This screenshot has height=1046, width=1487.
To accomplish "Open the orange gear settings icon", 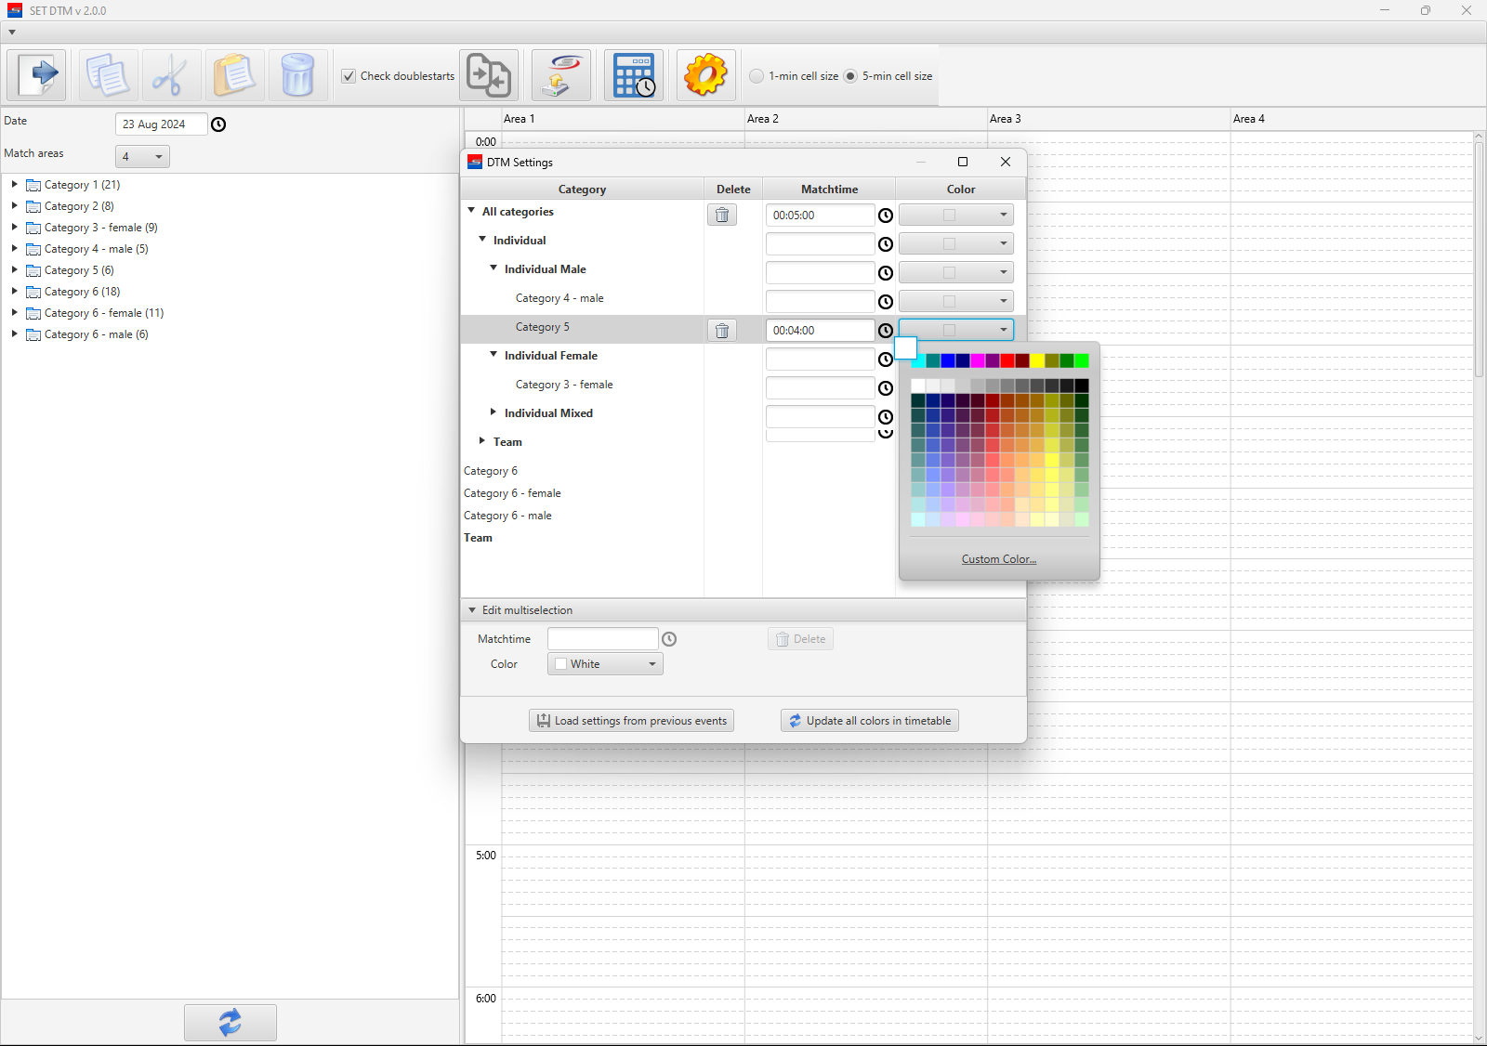I will [x=706, y=75].
